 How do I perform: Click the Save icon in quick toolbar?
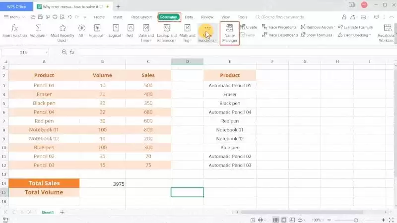40,17
